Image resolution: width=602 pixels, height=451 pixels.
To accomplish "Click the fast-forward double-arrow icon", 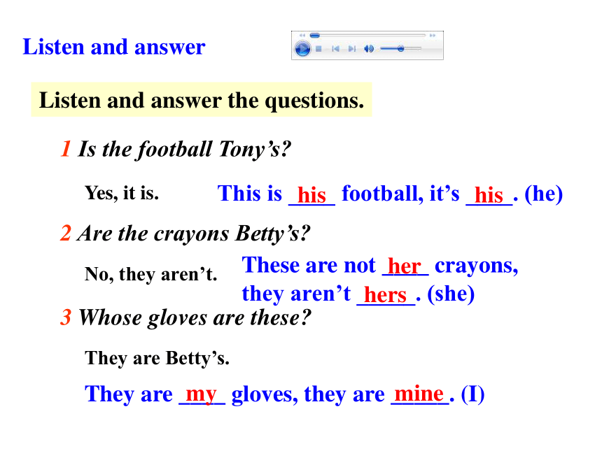I will click(x=433, y=35).
